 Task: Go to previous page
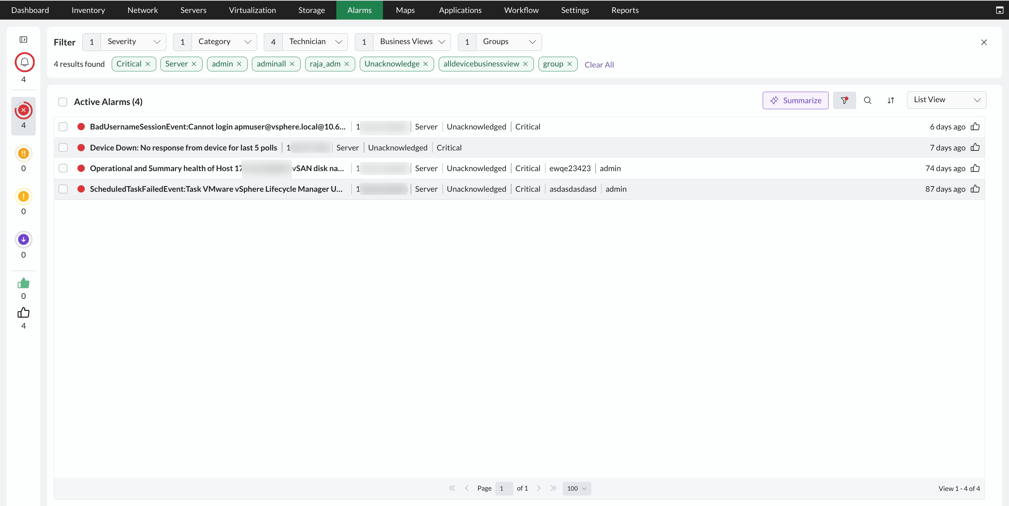click(467, 488)
